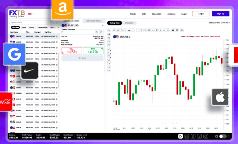This screenshot has width=238, height=144.
Task: Click the asset list scrollbar
Action: click(x=58, y=70)
